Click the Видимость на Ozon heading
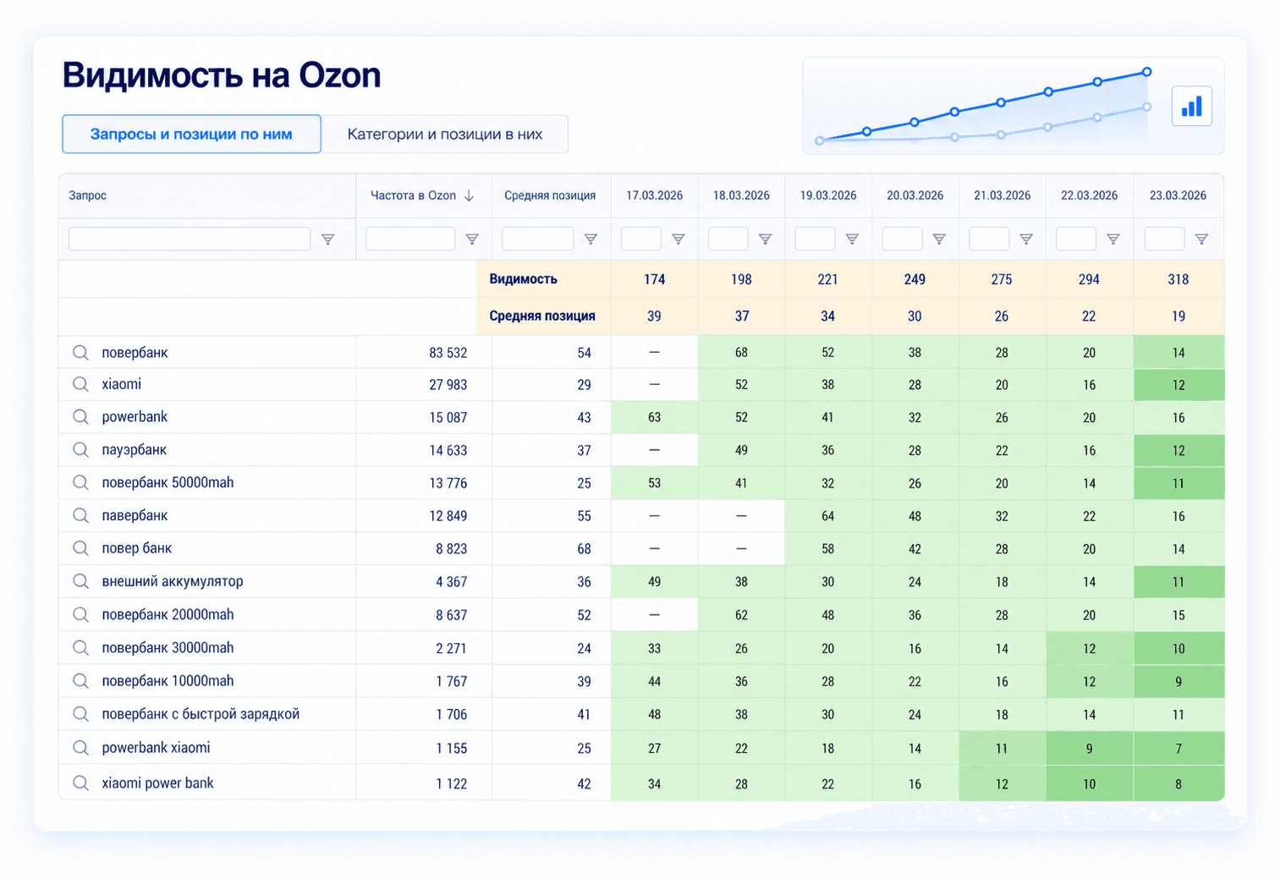The height and width of the screenshot is (879, 1280). pyautogui.click(x=222, y=75)
